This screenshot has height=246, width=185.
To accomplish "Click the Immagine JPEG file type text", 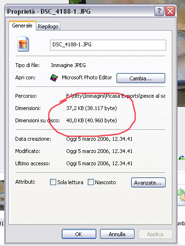I will click(68, 65).
